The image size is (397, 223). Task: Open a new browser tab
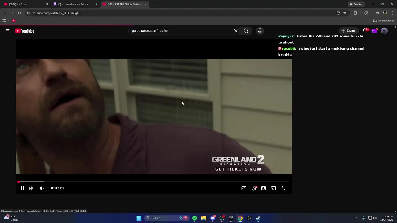click(153, 4)
